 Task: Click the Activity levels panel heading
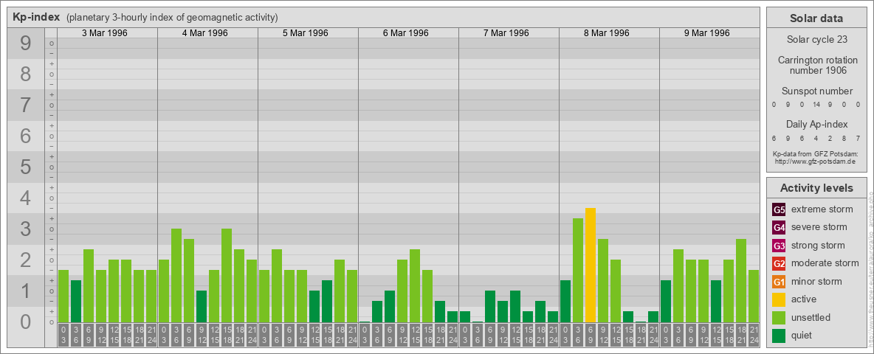[x=816, y=188]
